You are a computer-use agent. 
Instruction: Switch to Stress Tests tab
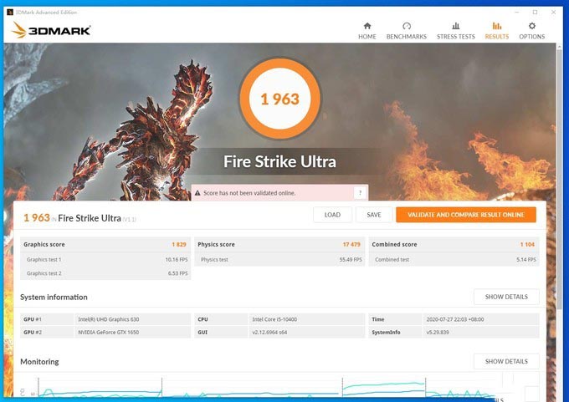456,31
